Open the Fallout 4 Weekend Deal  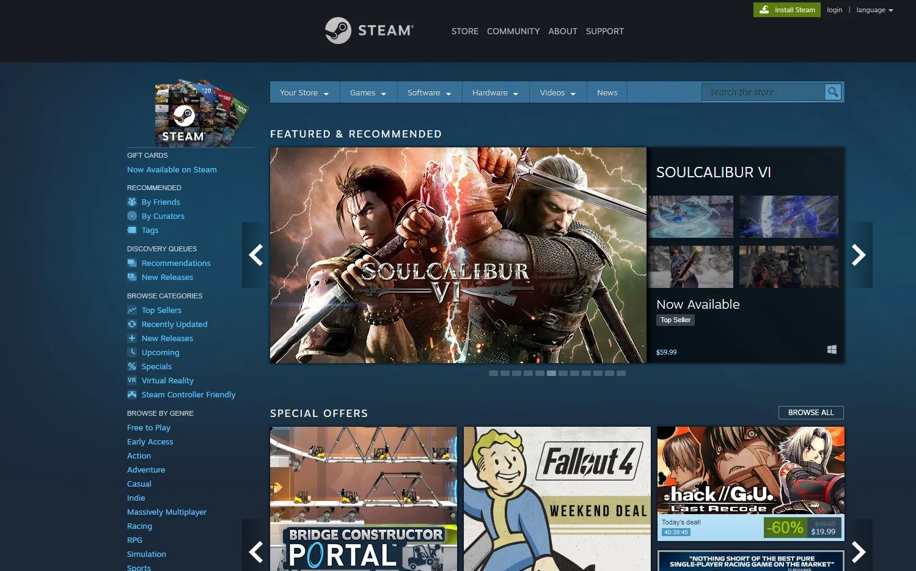pyautogui.click(x=557, y=499)
